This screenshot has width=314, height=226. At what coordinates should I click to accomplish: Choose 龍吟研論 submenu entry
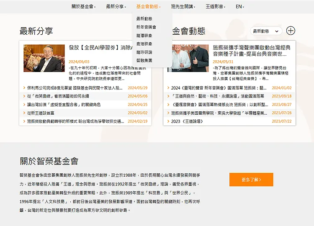[x=144, y=52]
